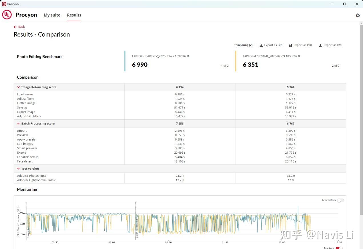Screen dimensions: 363x249
Task: Click Batch Processing score value 6 767
Action: tap(291, 124)
